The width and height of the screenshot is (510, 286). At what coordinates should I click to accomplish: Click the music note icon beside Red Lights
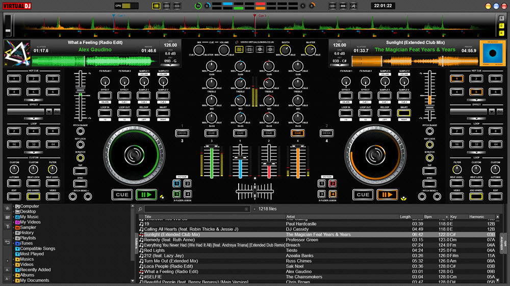(x=141, y=250)
